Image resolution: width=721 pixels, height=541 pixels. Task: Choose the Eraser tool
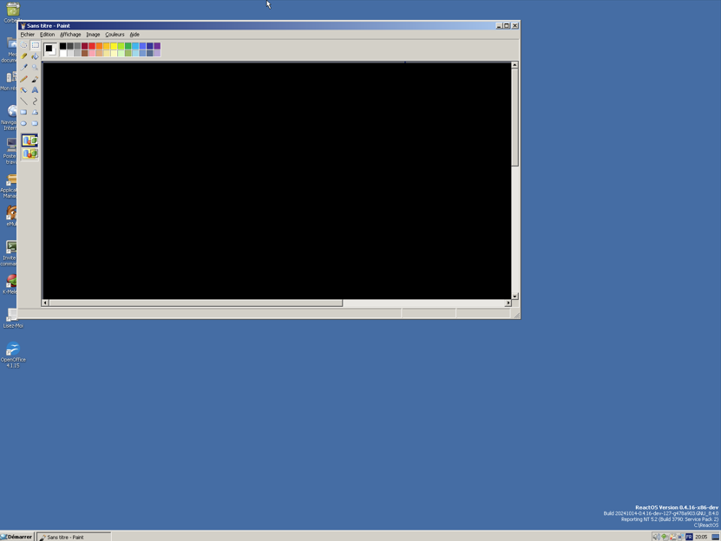point(23,56)
